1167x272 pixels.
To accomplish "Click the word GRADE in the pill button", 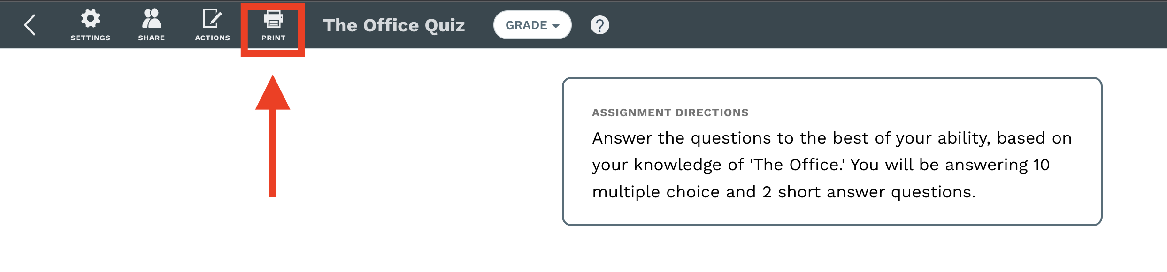I will coord(526,25).
